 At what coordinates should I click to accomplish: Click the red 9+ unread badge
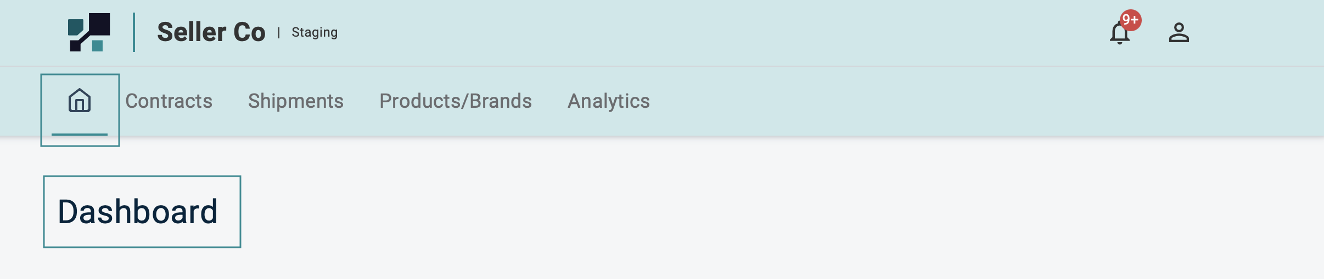[1130, 20]
